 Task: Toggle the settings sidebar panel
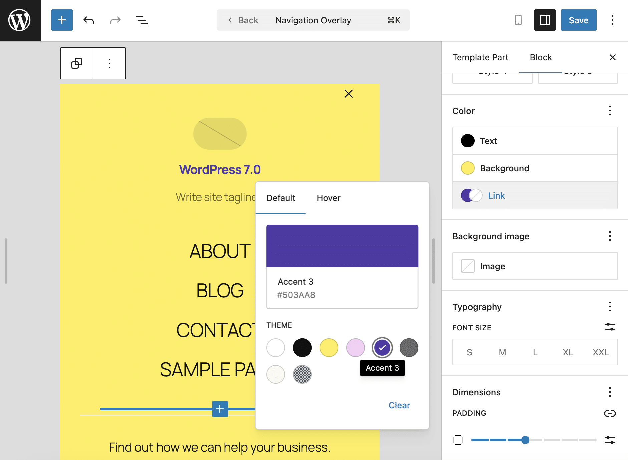tap(545, 20)
